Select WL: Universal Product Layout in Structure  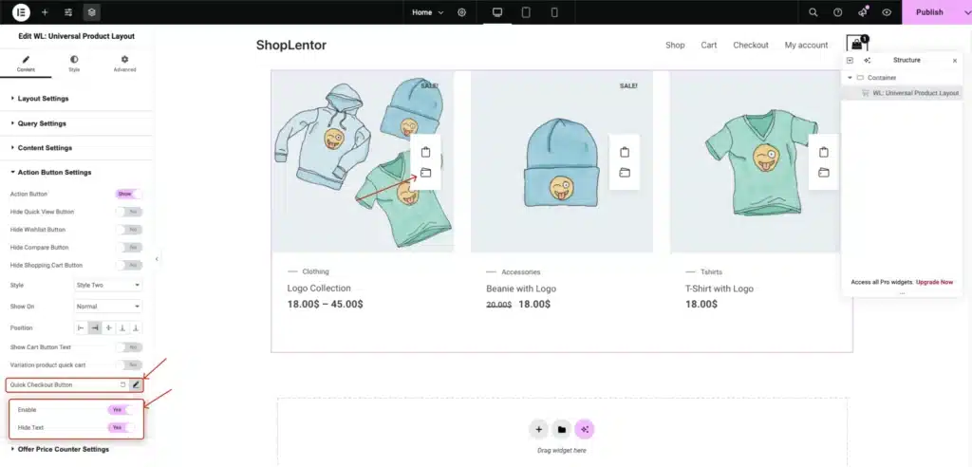(x=902, y=93)
